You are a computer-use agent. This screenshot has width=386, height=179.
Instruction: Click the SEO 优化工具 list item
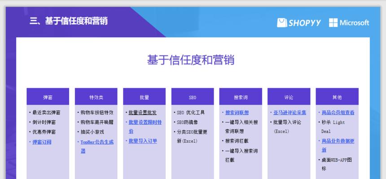pyautogui.click(x=191, y=112)
